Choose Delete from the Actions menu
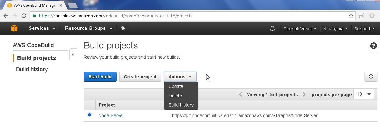 (175, 96)
